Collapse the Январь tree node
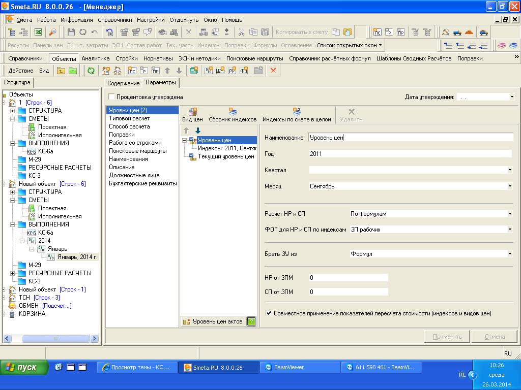The width and height of the screenshot is (521, 390). [32, 249]
